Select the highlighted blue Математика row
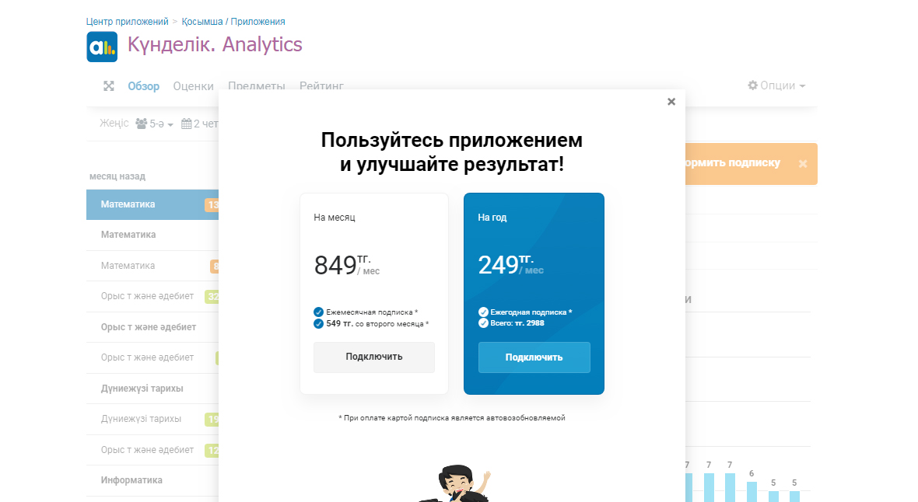 pos(152,205)
